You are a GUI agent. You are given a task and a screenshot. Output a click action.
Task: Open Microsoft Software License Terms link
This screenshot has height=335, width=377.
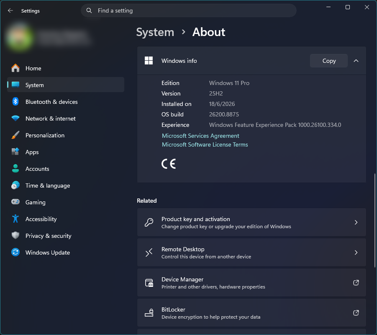tap(205, 144)
